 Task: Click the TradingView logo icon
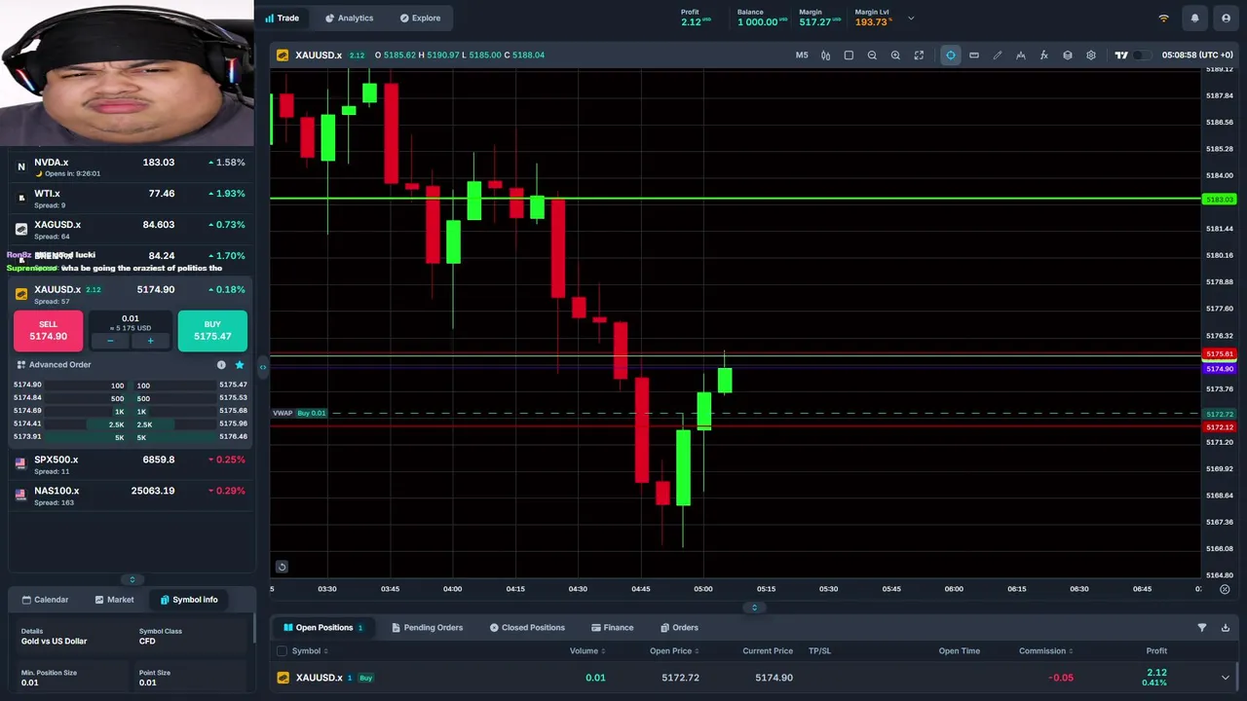point(1121,55)
